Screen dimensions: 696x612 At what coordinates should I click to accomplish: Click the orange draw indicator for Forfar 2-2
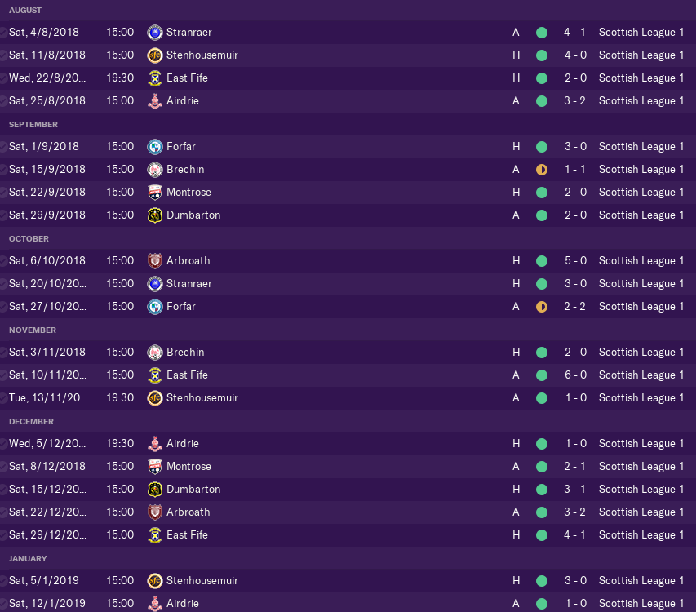(542, 307)
